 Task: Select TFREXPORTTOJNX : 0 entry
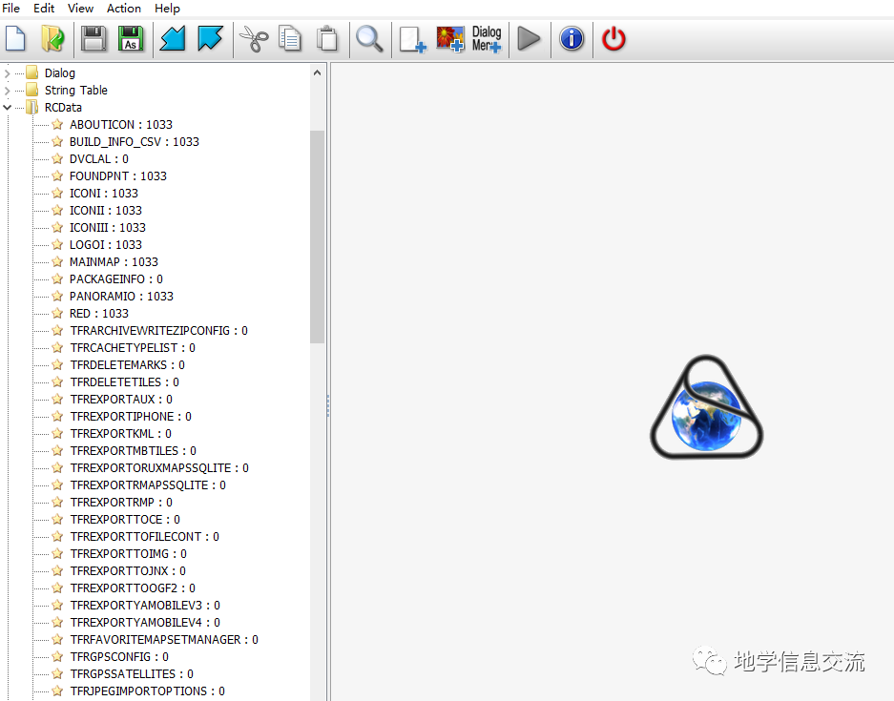tap(128, 571)
